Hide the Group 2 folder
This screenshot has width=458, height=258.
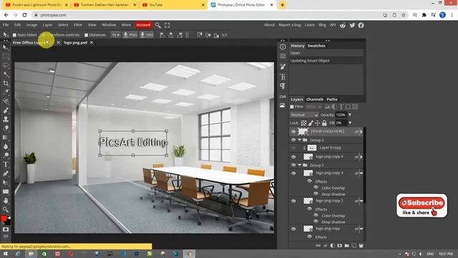[293, 140]
